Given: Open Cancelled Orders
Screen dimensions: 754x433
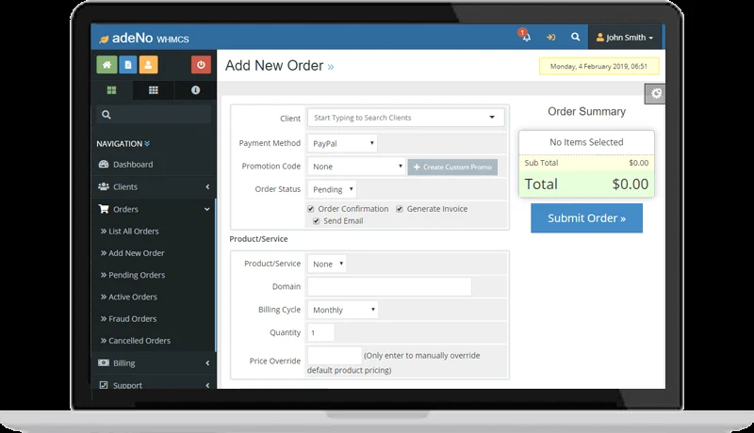Looking at the screenshot, I should tap(135, 341).
